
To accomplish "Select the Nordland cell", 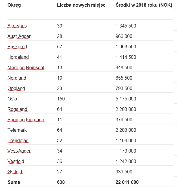I will click(17, 78).
